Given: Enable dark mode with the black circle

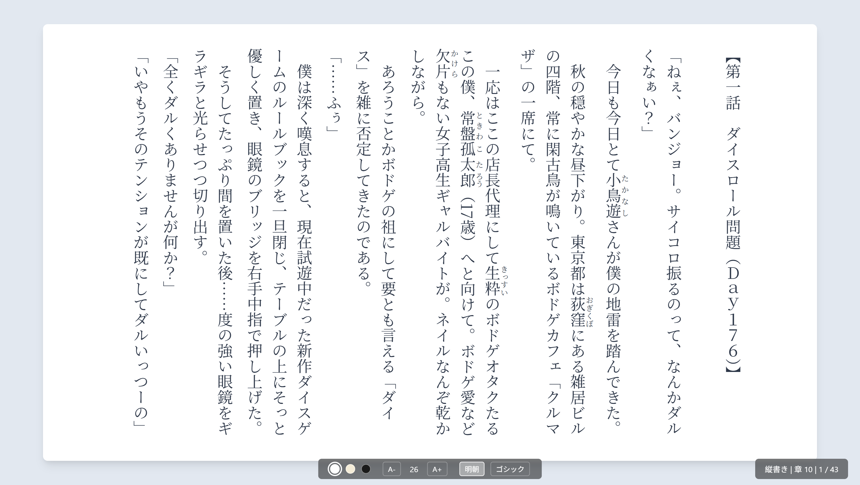Looking at the screenshot, I should click(x=365, y=469).
